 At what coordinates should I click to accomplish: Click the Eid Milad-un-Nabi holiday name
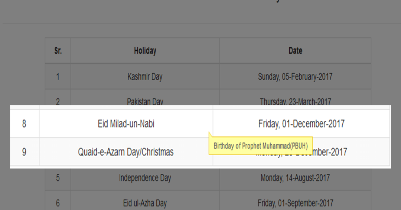click(126, 124)
